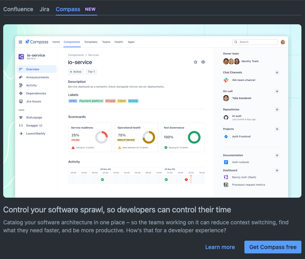Viewport: 305px width, 259px height.
Task: Switch to the Jira tab
Action: [x=44, y=9]
